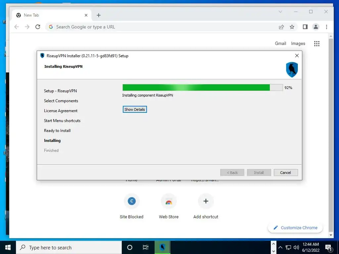This screenshot has height=254, width=339.
Task: Minimize the Chrome window
Action: coord(296,12)
